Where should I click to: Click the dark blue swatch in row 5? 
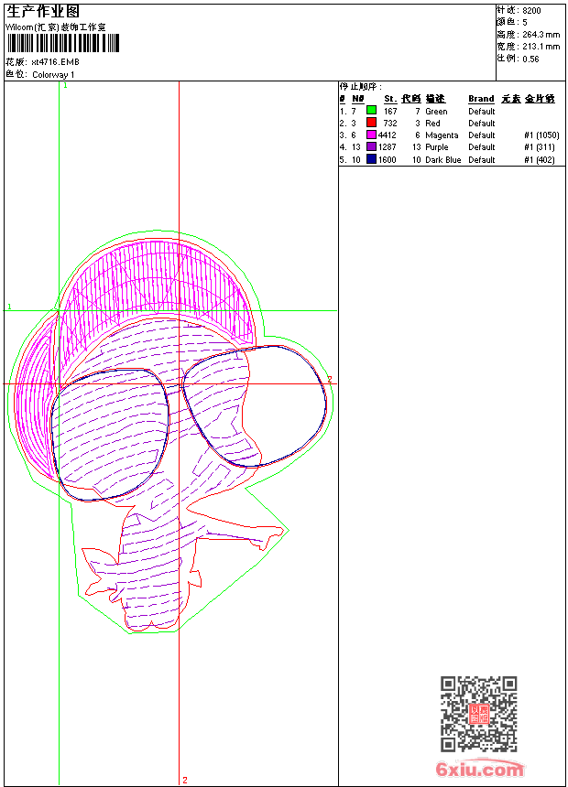371,159
